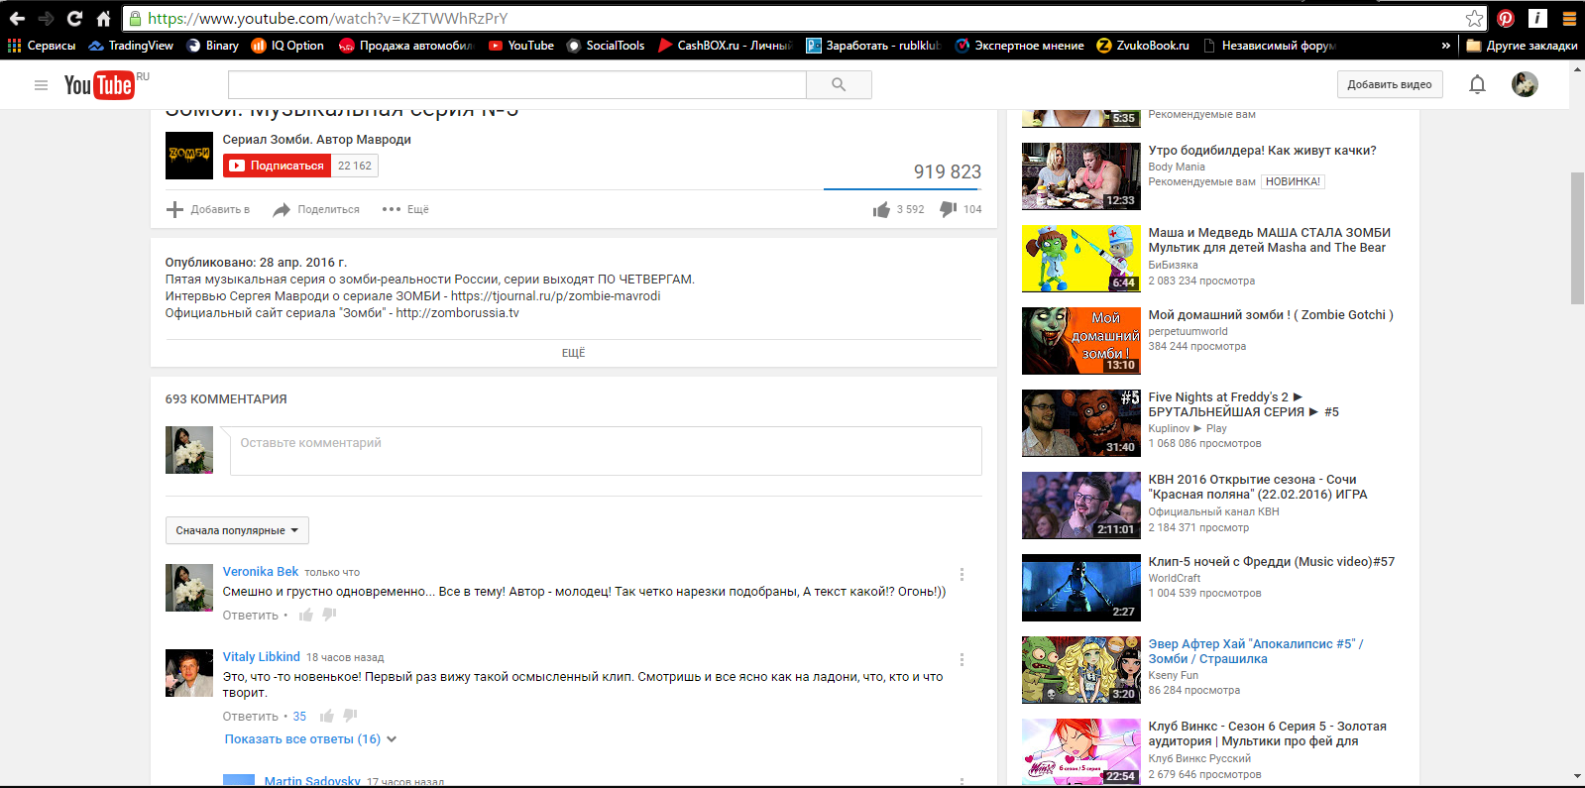
Task: Dislike Veronika Bek's comment
Action: click(329, 615)
